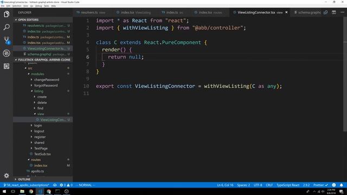The height and width of the screenshot is (195, 347).
Task: Select language mode TypeScript React
Action: tap(288, 185)
